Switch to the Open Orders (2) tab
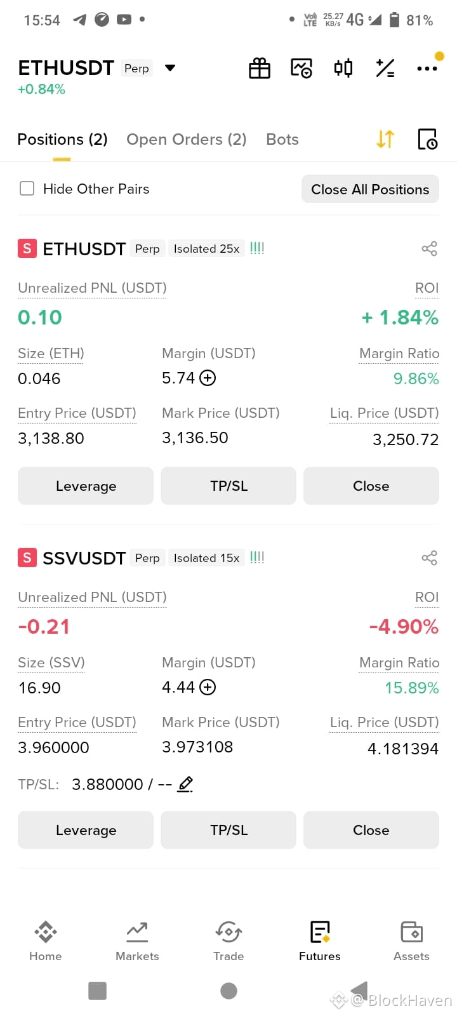 pyautogui.click(x=187, y=139)
